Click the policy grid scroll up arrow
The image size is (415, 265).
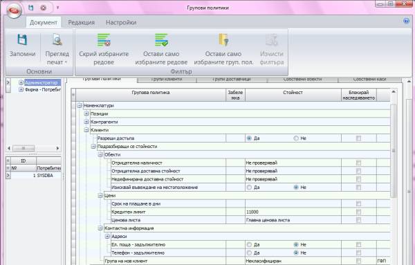point(394,91)
